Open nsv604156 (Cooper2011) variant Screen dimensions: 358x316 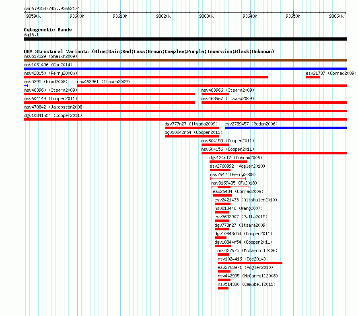(228, 149)
